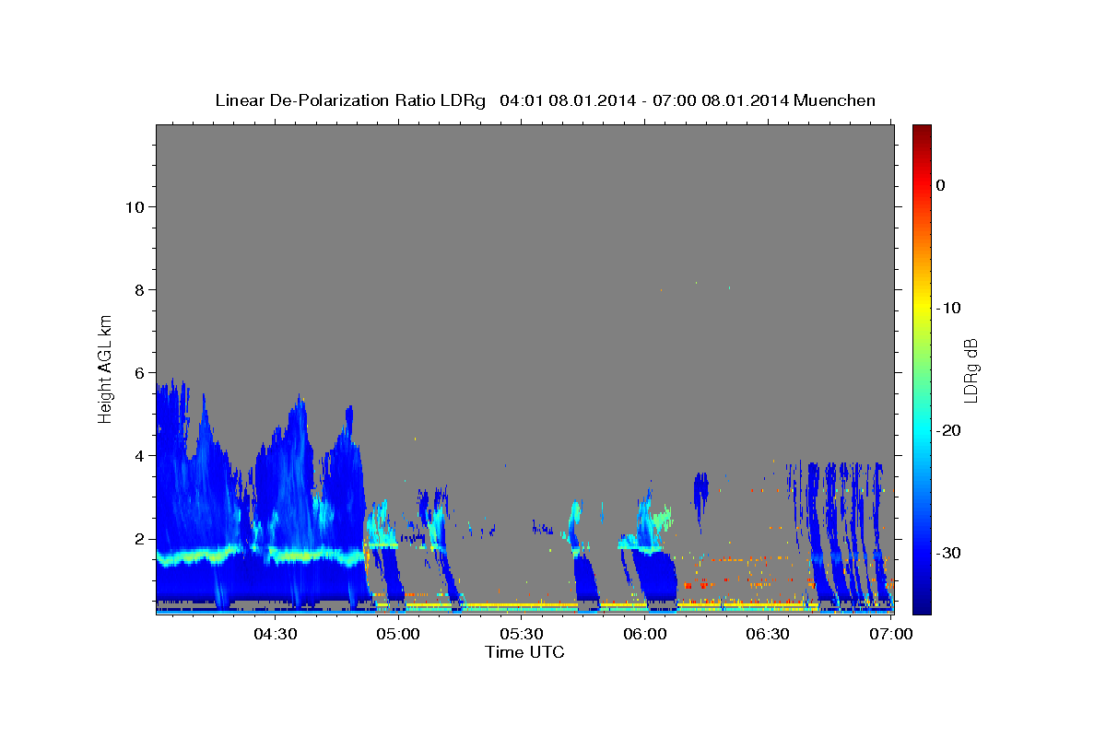Click the 06:00 time tick label
The width and height of the screenshot is (1106, 737).
point(644,634)
